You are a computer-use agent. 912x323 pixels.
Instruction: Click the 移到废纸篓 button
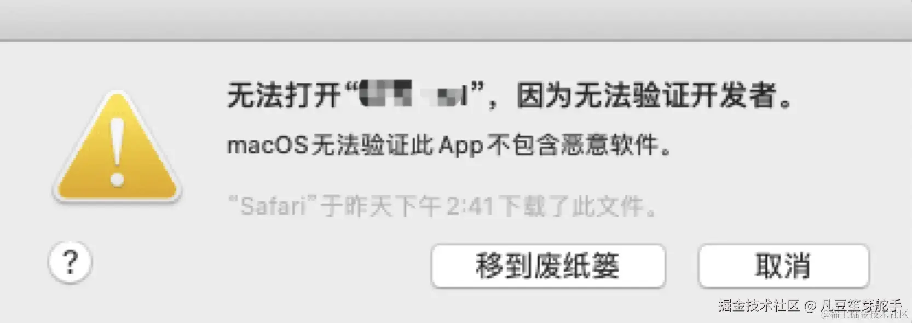(x=548, y=267)
